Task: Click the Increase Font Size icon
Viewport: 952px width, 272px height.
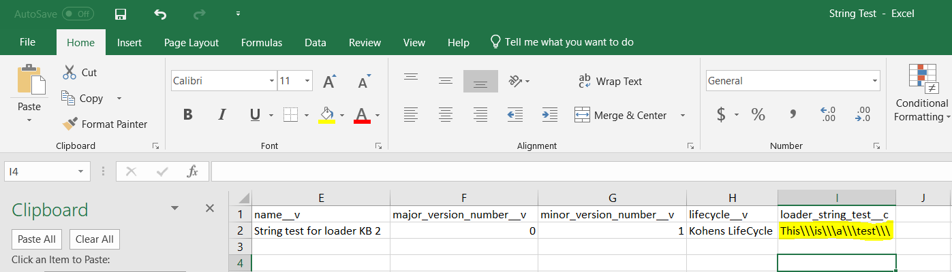Action: [329, 82]
